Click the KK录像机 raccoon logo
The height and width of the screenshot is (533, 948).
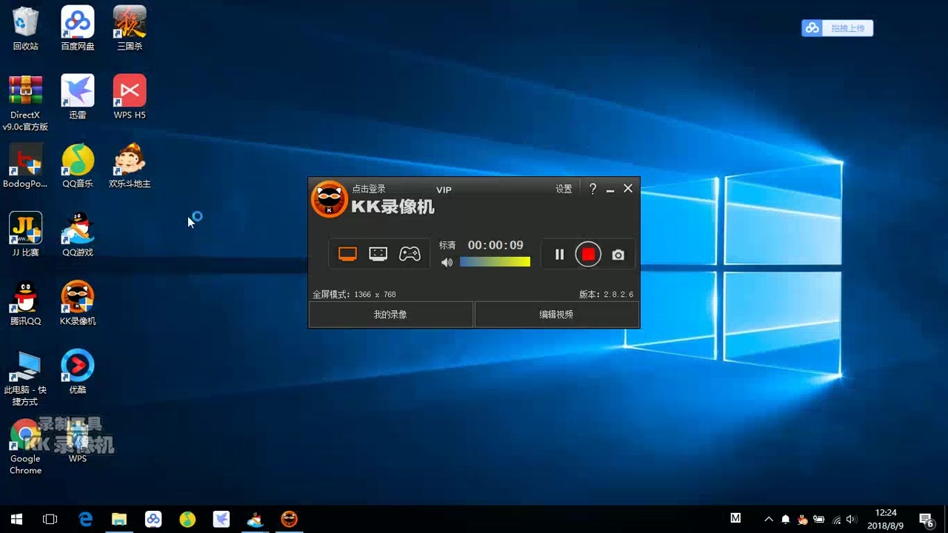pos(329,199)
